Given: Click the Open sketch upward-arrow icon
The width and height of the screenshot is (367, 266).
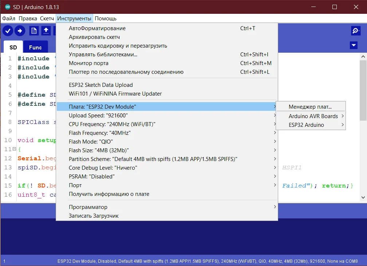Looking at the screenshot, I should [46, 31].
